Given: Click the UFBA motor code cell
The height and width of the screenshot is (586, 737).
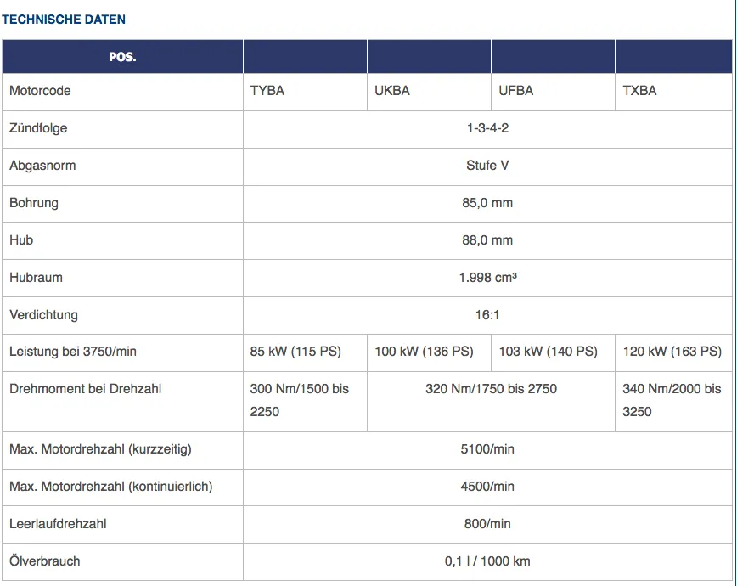Looking at the screenshot, I should 516,91.
